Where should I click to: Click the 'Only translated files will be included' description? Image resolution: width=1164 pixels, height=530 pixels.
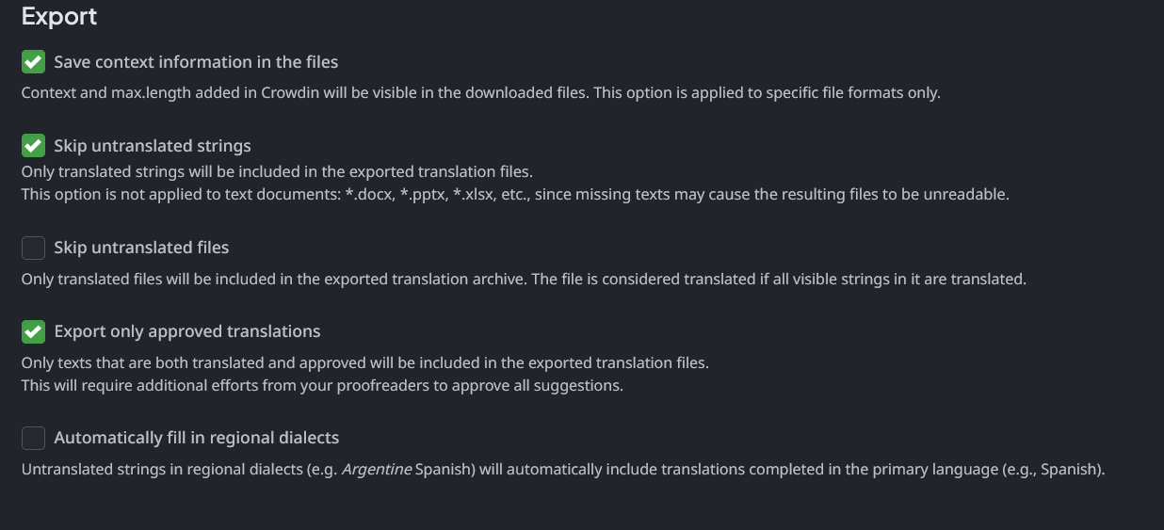click(523, 280)
